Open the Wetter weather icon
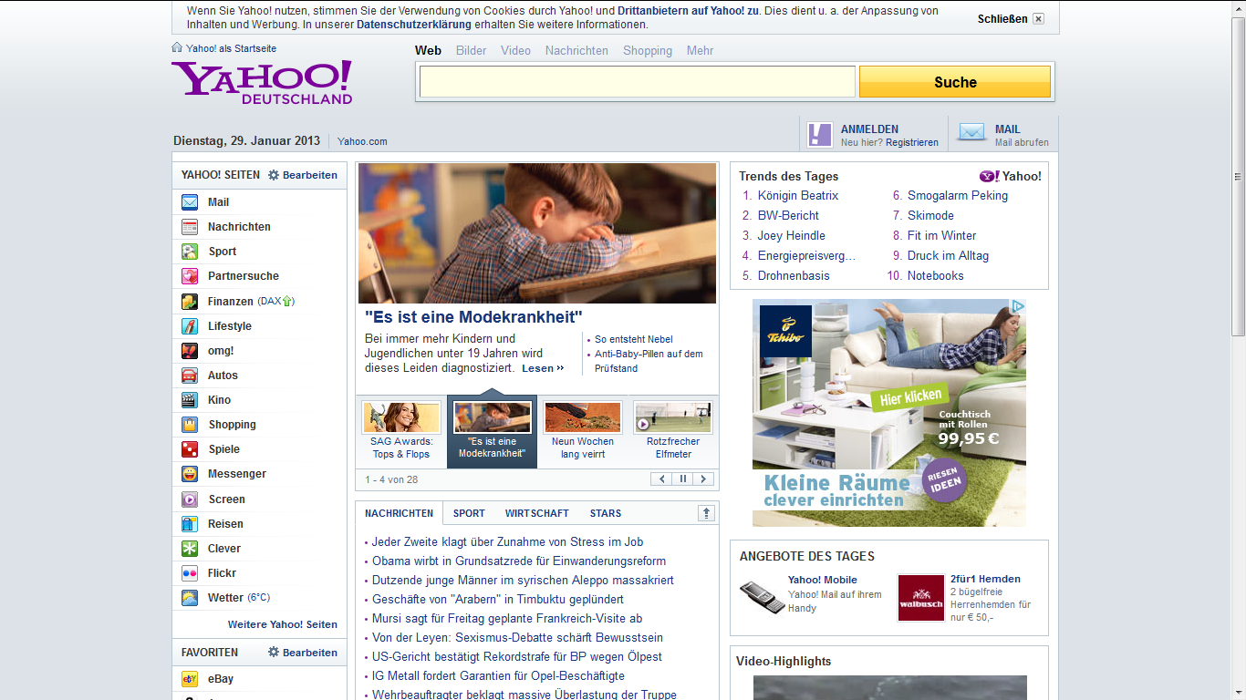Image resolution: width=1246 pixels, height=700 pixels. click(190, 598)
